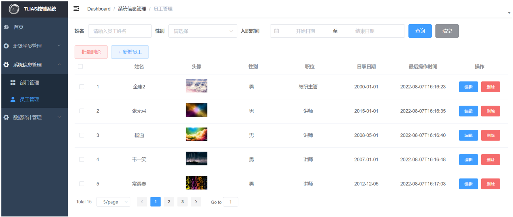Click the dashboard icon beside 首页
Screen dimensions: 513x217
click(x=7, y=27)
